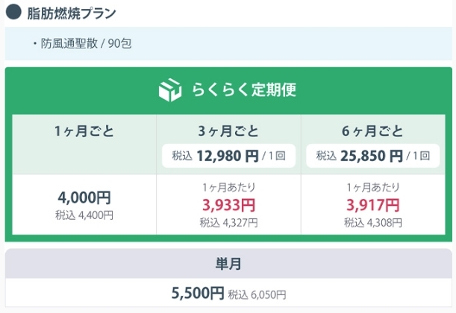Click the 単月 section header
This screenshot has width=456, height=313.
228,264
